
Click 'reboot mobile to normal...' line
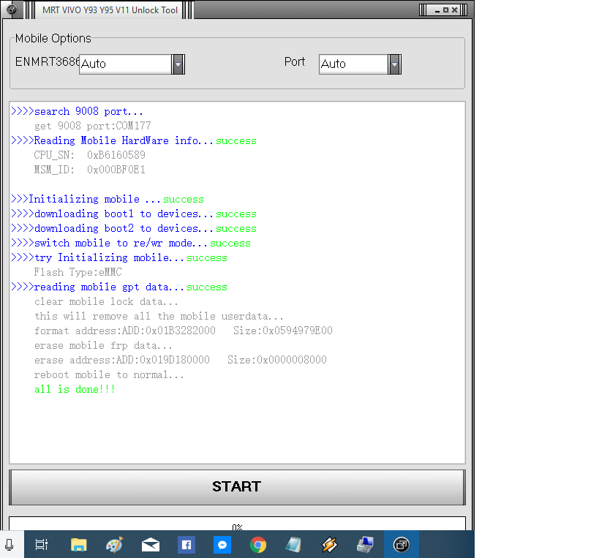pyautogui.click(x=109, y=375)
